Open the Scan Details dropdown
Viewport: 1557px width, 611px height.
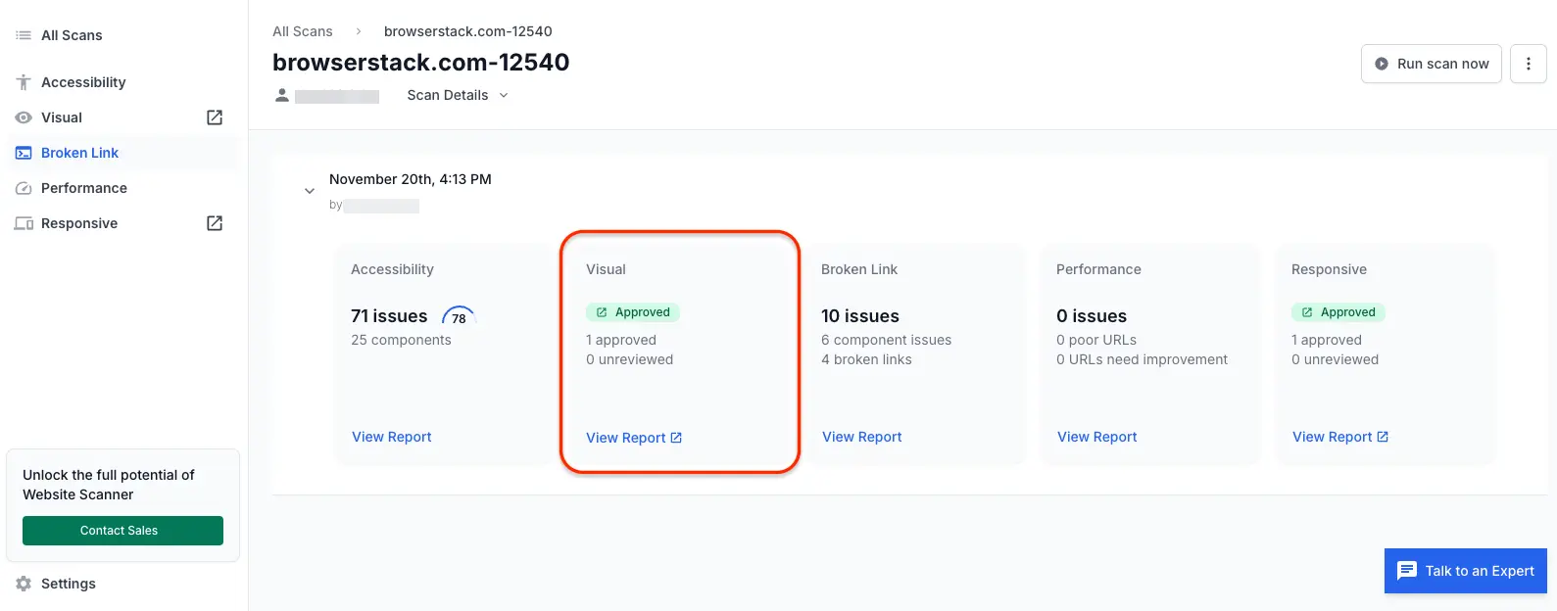coord(457,95)
